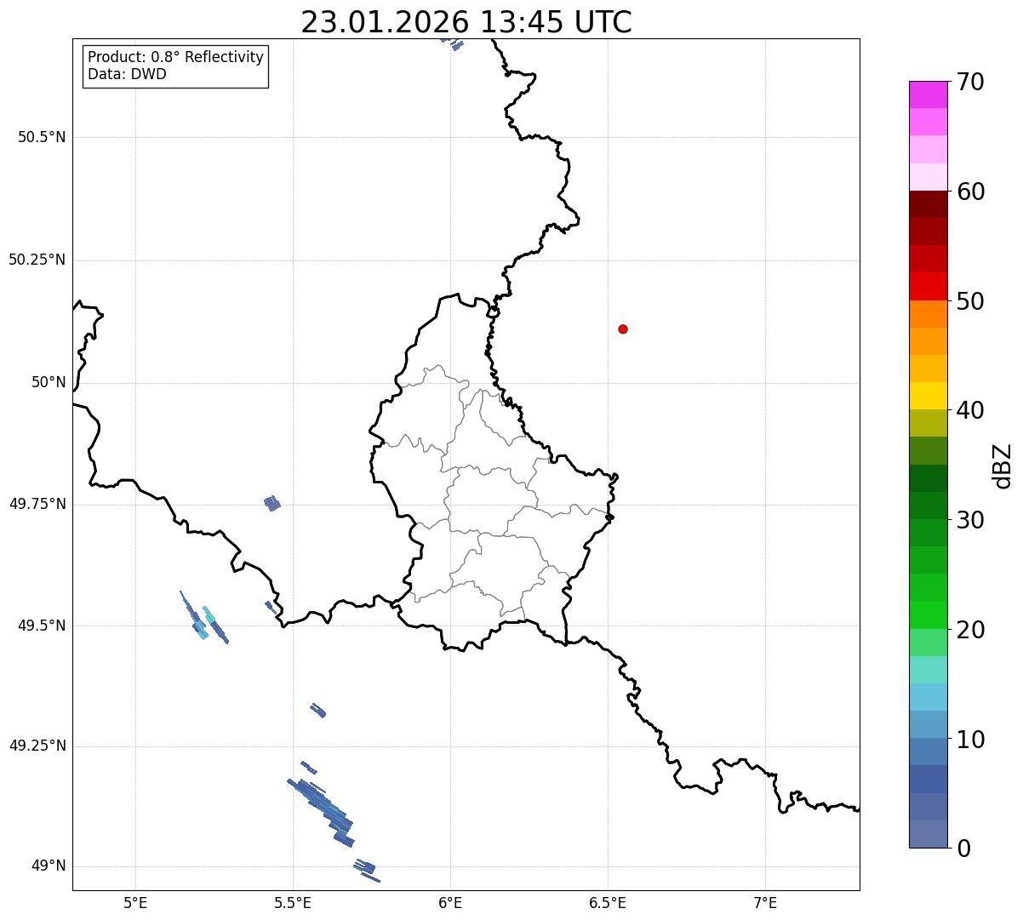Click the dBZ colorbar axis label

(1002, 466)
